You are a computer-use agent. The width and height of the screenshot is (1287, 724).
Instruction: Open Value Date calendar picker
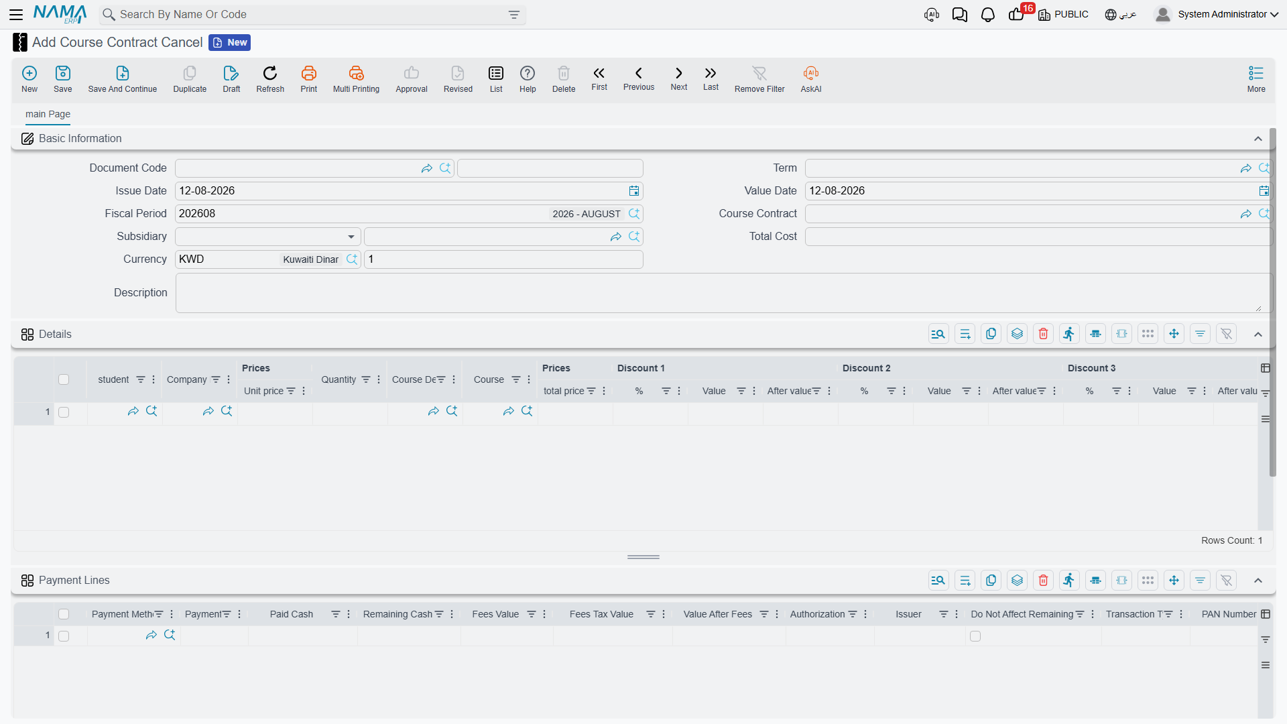[1264, 191]
